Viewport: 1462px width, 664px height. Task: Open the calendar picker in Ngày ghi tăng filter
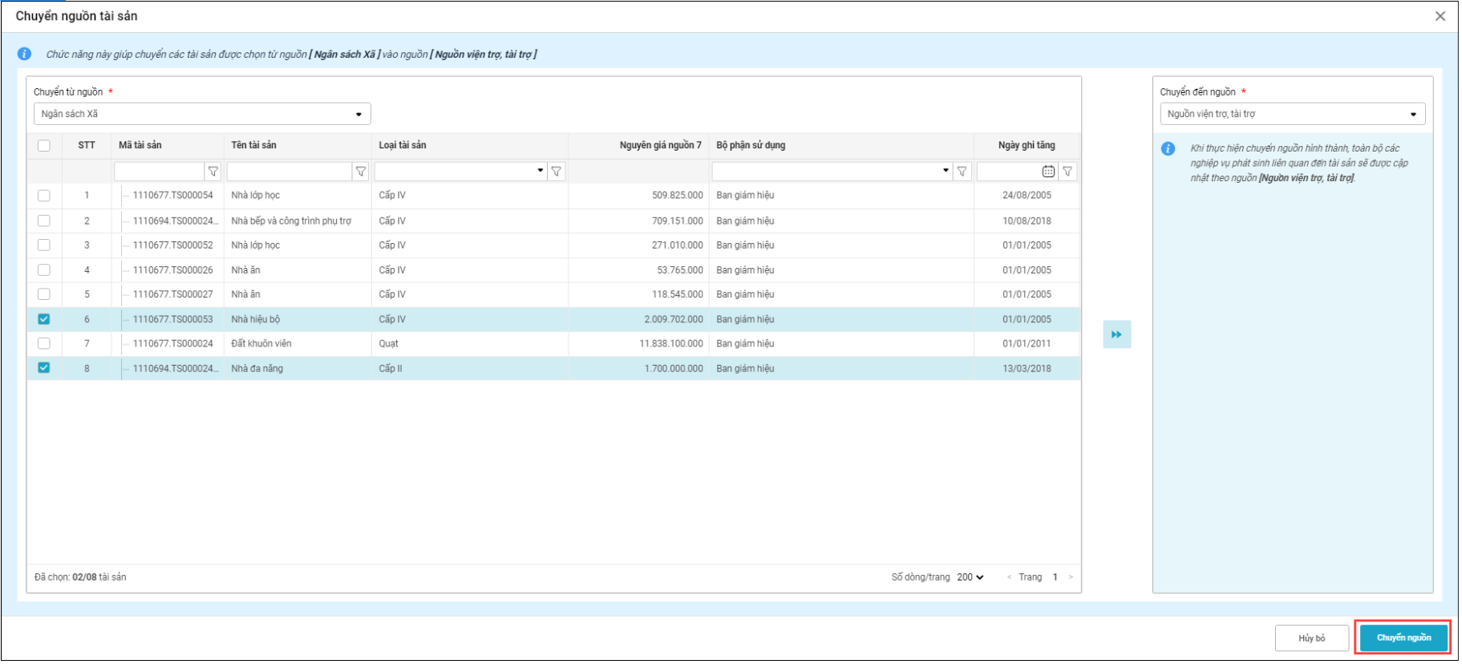click(1047, 172)
